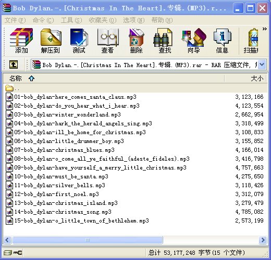
Task: Click the sort arrow beside 名称
Action: (31, 79)
